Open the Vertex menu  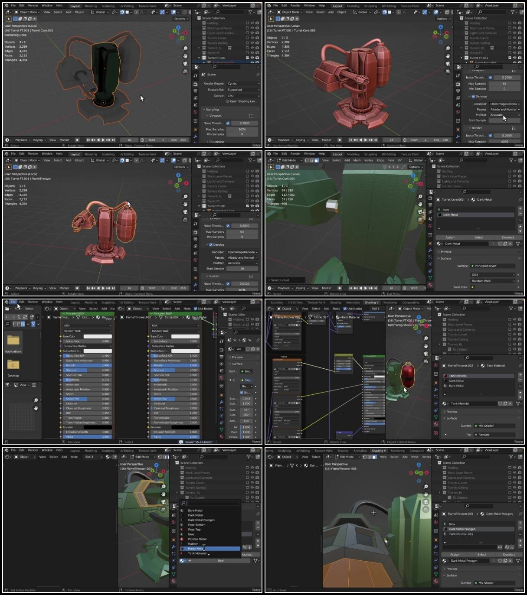click(x=369, y=160)
